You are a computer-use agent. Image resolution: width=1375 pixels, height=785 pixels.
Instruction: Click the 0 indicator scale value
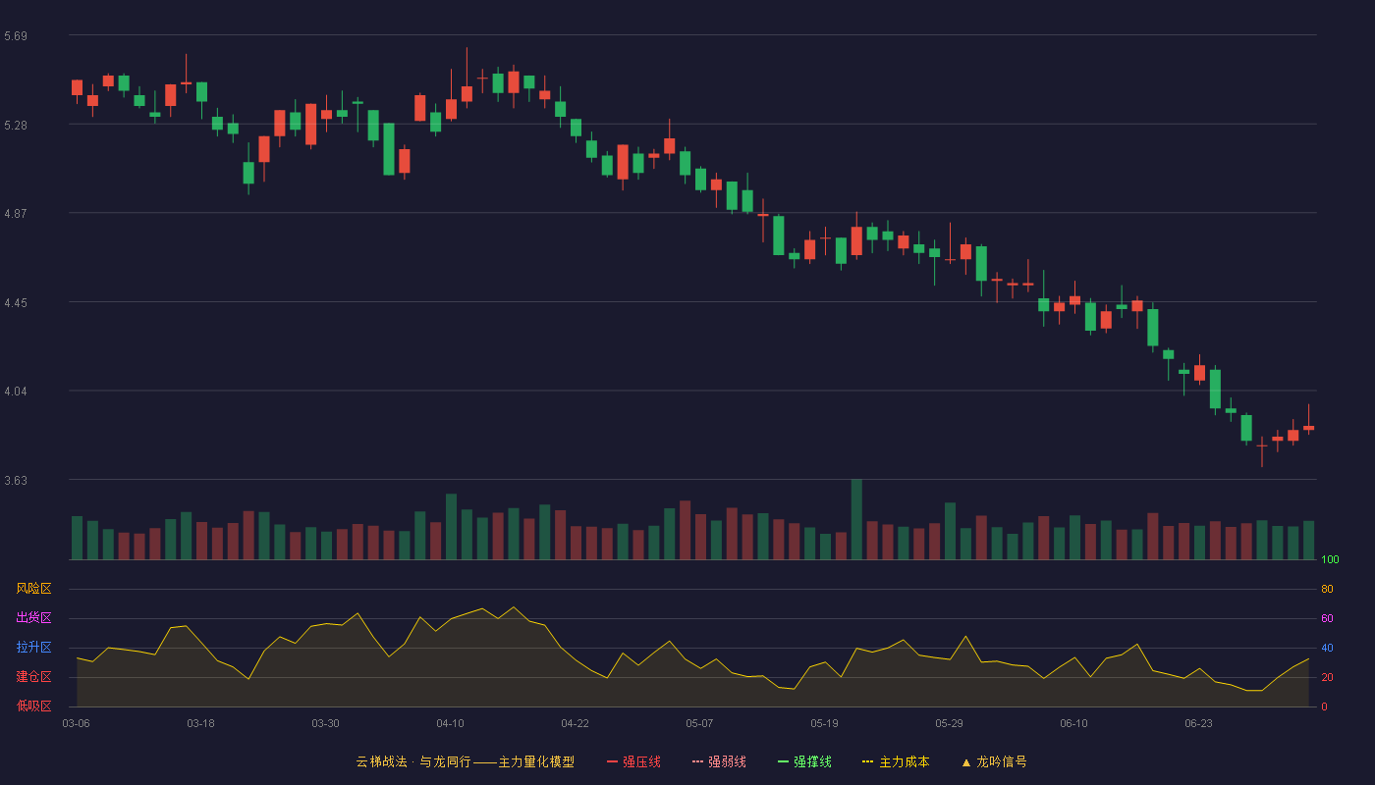pyautogui.click(x=1325, y=706)
